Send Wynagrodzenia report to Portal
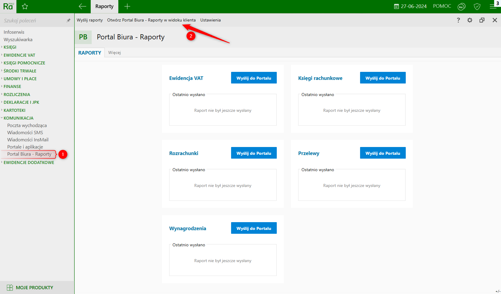Image resolution: width=501 pixels, height=294 pixels. 254,228
